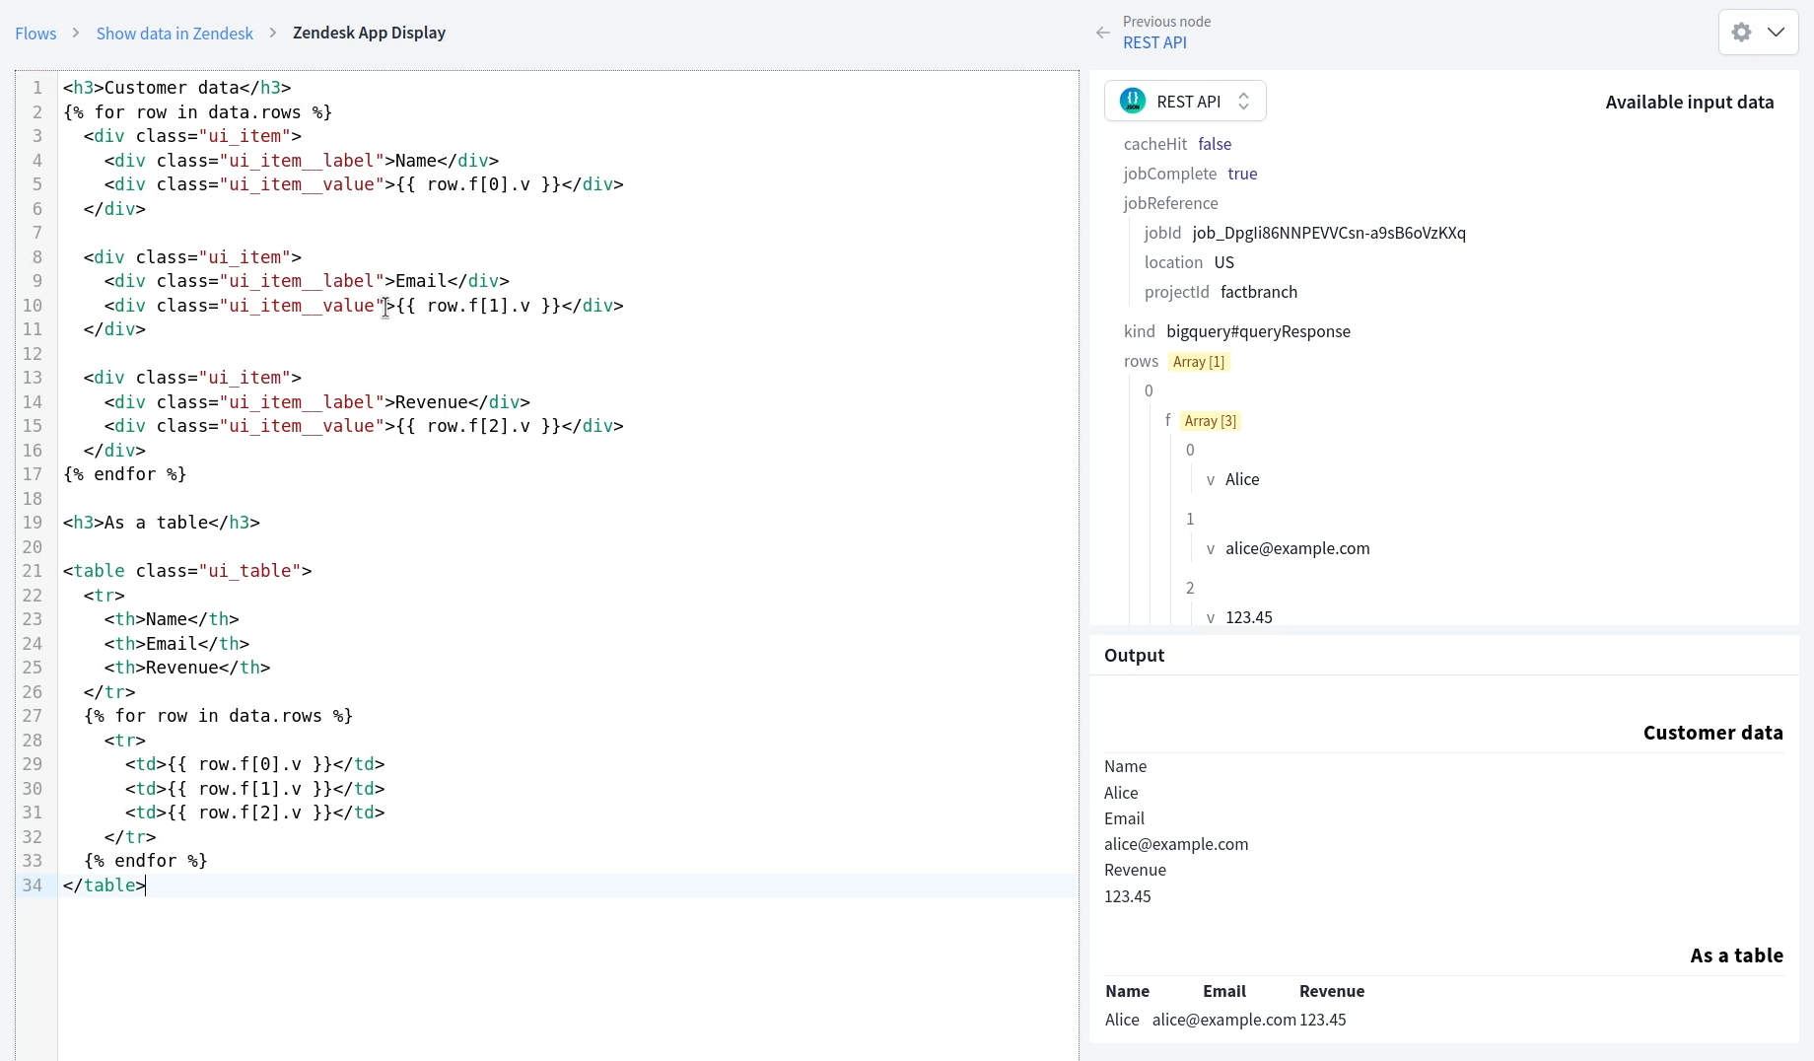Viewport: 1814px width, 1061px height.
Task: Click line number 10 in the code editor
Action: coord(33,306)
